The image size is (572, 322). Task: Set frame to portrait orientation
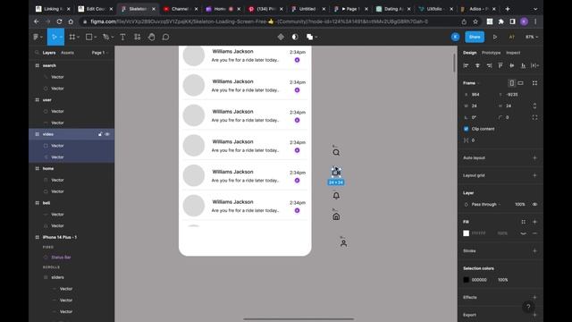click(x=512, y=83)
